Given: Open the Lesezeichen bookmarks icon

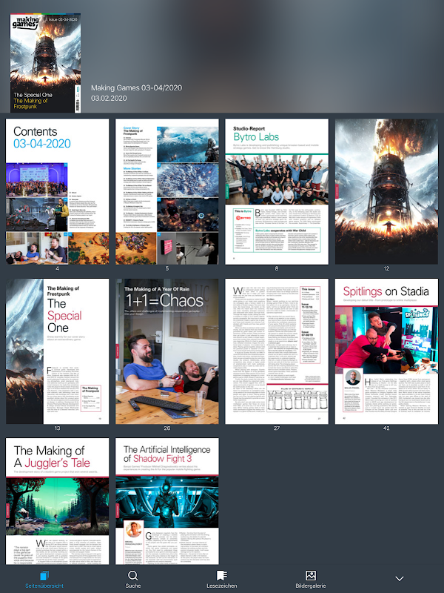Looking at the screenshot, I should click(221, 576).
